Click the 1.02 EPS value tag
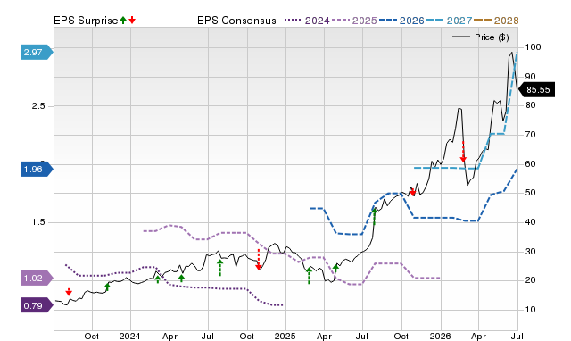 pyautogui.click(x=37, y=279)
